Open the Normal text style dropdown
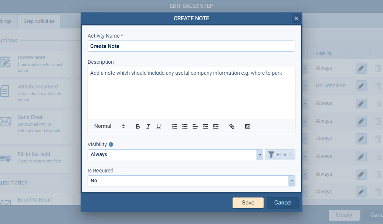 (x=109, y=126)
